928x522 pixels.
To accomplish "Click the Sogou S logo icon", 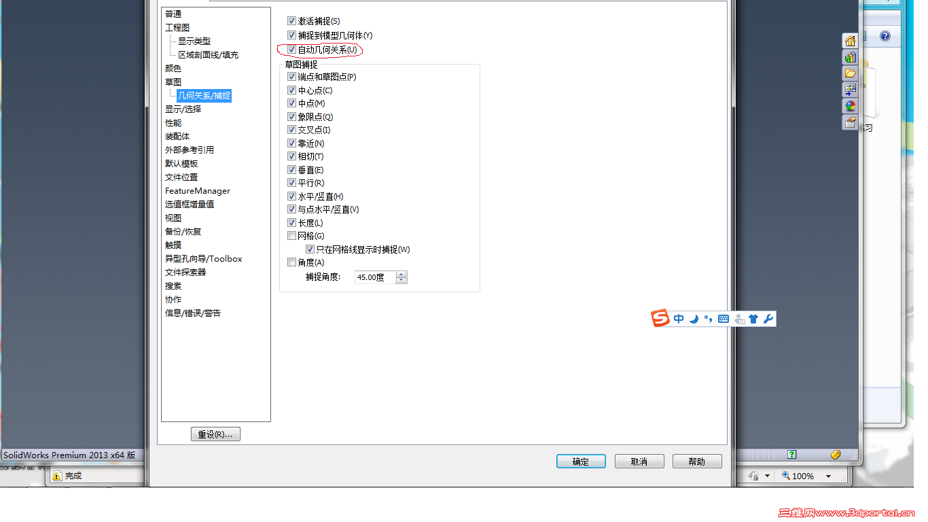I will tap(661, 318).
